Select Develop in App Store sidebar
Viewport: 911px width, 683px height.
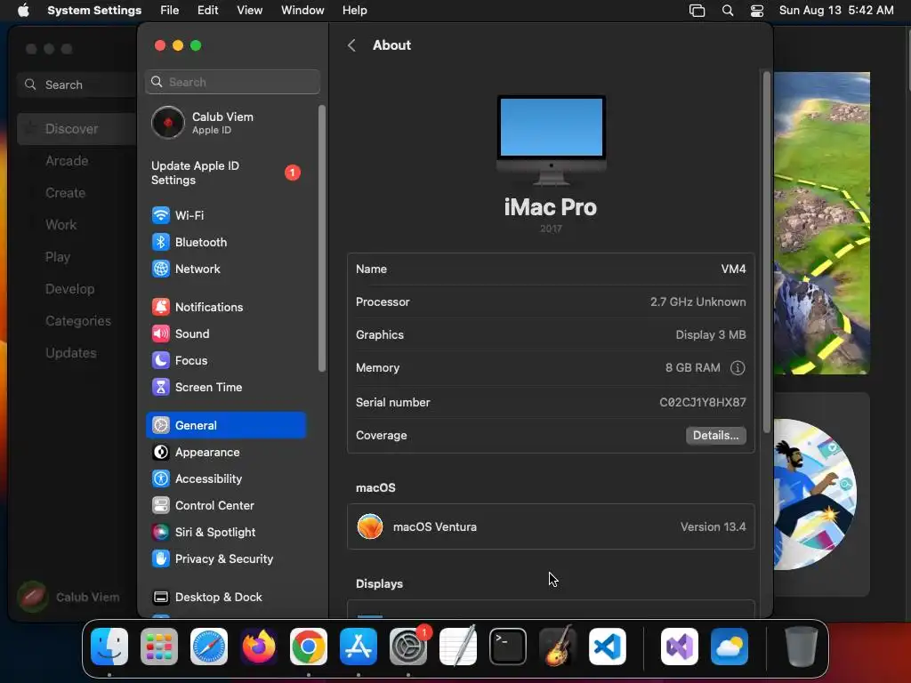(x=69, y=289)
